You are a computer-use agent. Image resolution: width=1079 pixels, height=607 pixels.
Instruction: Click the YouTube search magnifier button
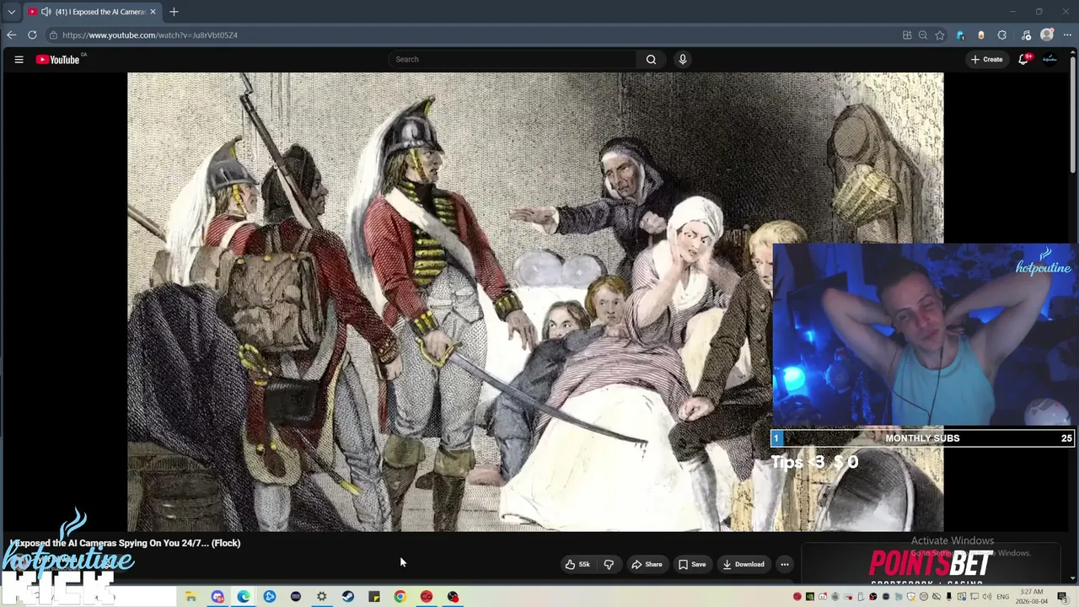[x=651, y=59]
